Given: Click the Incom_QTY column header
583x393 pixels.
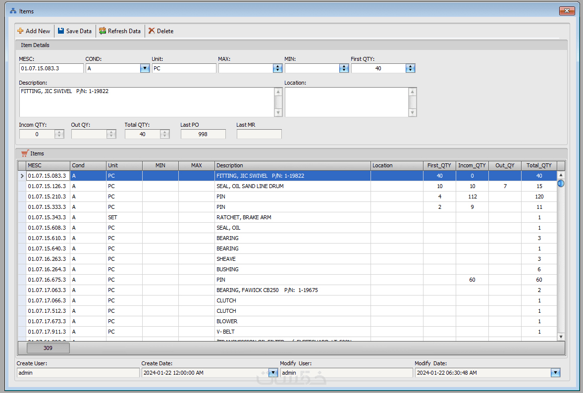Looking at the screenshot, I should click(472, 165).
